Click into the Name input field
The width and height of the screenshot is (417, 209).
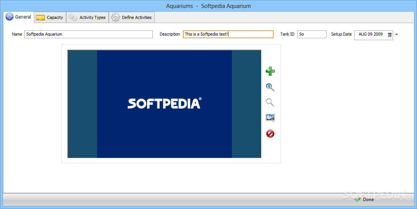(89, 34)
